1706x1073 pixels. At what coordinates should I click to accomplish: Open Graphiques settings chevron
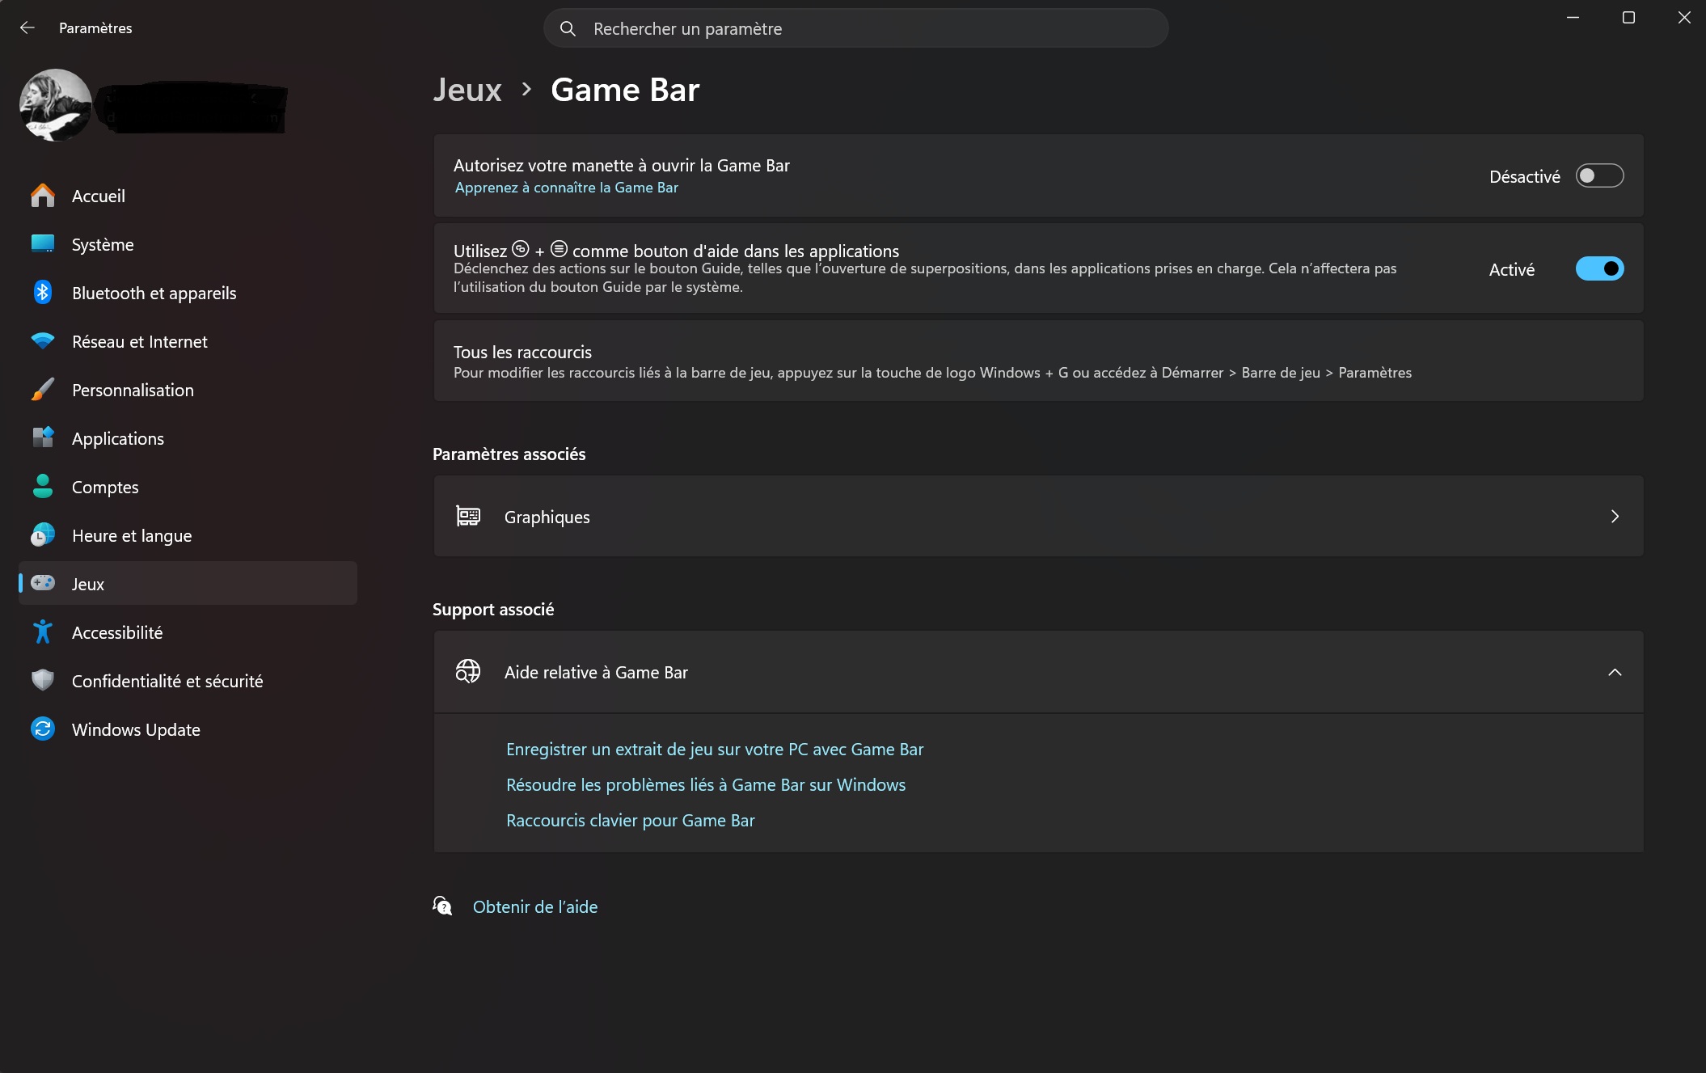click(x=1614, y=517)
